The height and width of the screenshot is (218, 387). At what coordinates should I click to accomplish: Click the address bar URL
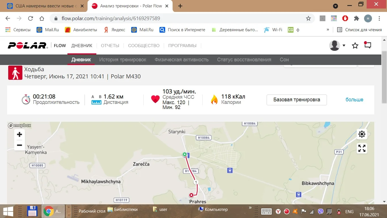(111, 18)
